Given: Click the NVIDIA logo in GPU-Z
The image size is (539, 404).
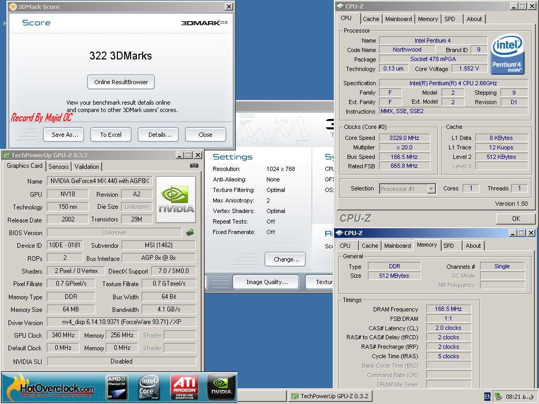Looking at the screenshot, I should pos(176,199).
